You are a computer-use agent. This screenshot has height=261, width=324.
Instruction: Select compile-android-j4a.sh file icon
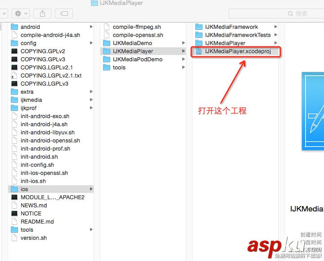[x=14, y=35]
